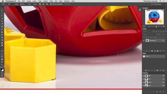The height and width of the screenshot is (94, 167).
Task: Select the Brush tool
Action: point(2,29)
